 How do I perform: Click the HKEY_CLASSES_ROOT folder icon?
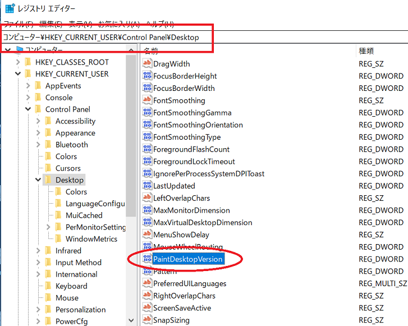(x=27, y=62)
